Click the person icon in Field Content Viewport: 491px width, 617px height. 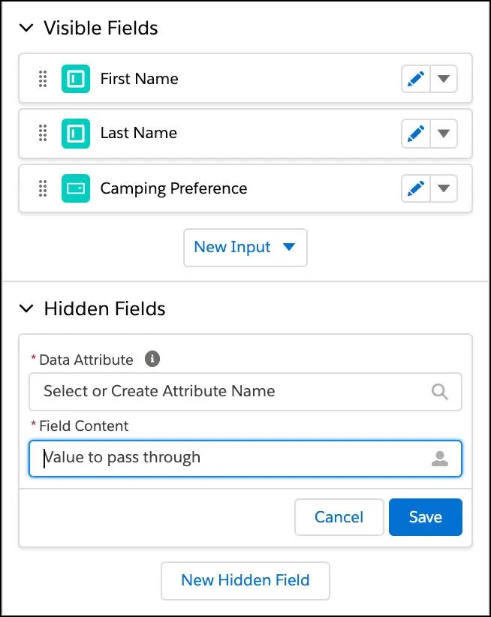point(440,459)
